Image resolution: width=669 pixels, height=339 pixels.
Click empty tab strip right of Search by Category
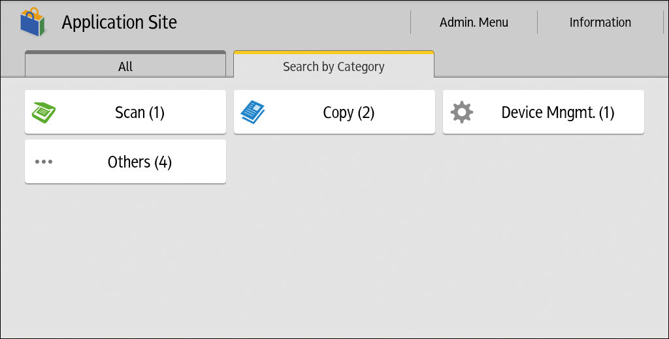point(549,64)
